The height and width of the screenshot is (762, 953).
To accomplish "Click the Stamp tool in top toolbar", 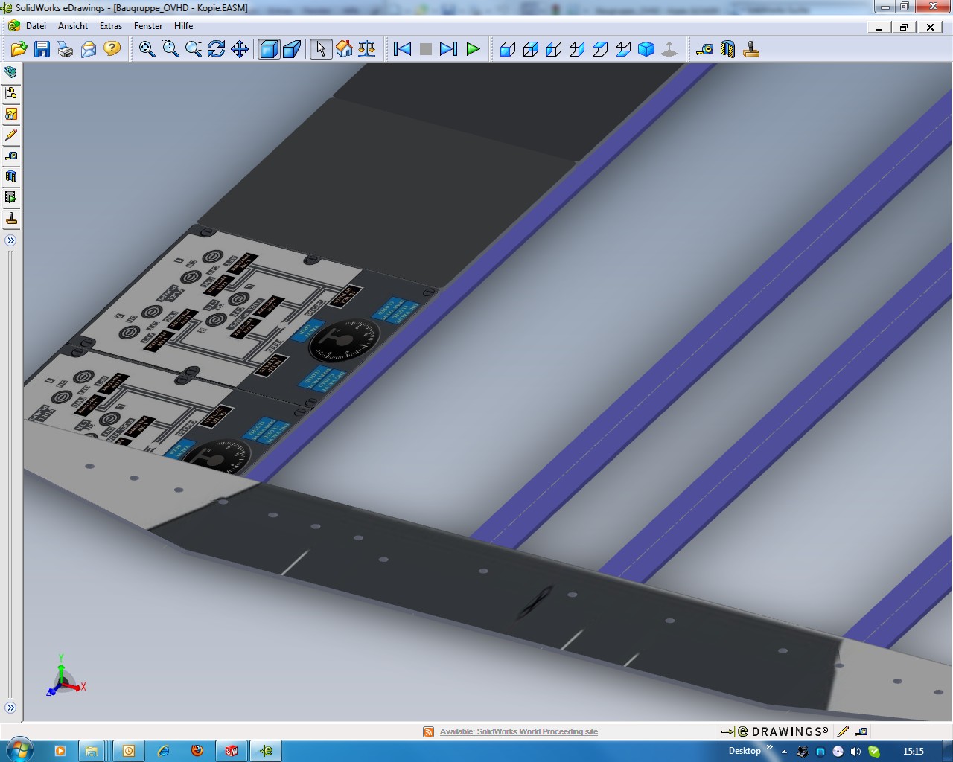I will click(x=751, y=49).
